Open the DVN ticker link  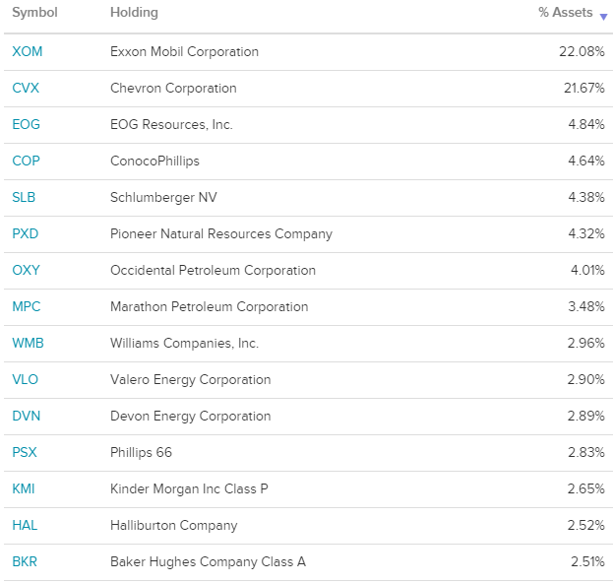coord(27,416)
